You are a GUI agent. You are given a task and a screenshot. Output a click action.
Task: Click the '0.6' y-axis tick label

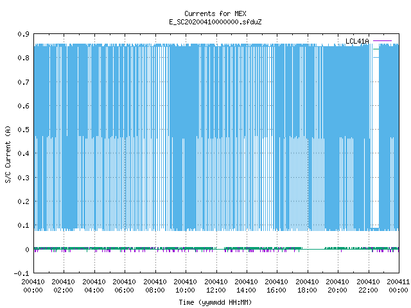pyautogui.click(x=23, y=106)
